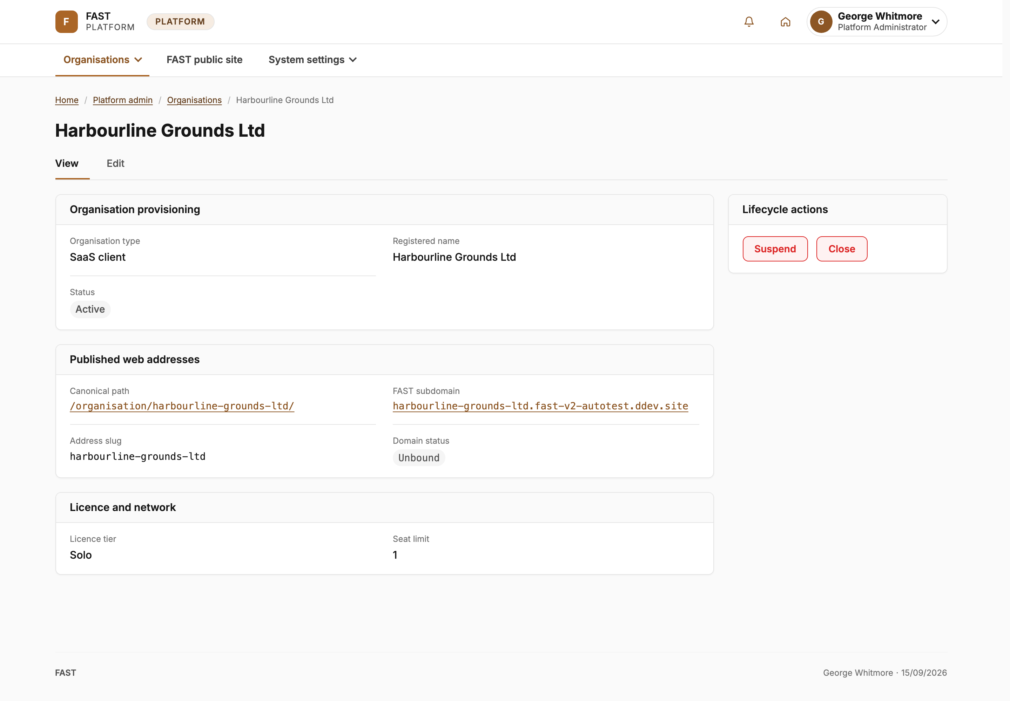Image resolution: width=1010 pixels, height=701 pixels.
Task: Click the seat limit value 1
Action: [x=395, y=555]
